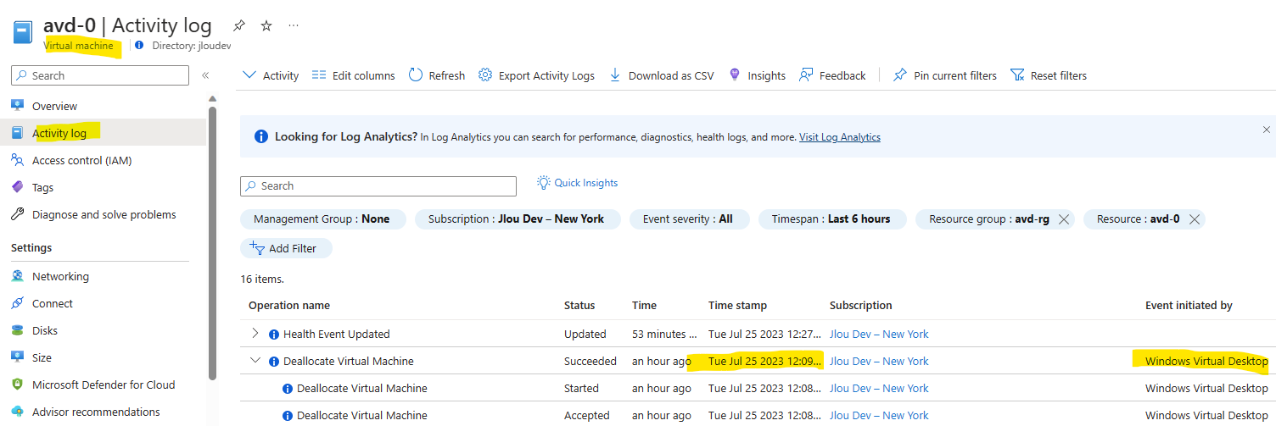Click the Event initiated by header

(1189, 305)
